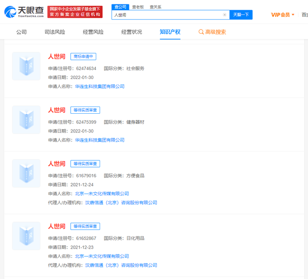Select the 知识产权 tab
Viewport: 308px width, 279px height.
pyautogui.click(x=170, y=32)
